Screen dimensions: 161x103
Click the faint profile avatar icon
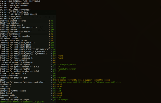pyautogui.click(x=49, y=17)
